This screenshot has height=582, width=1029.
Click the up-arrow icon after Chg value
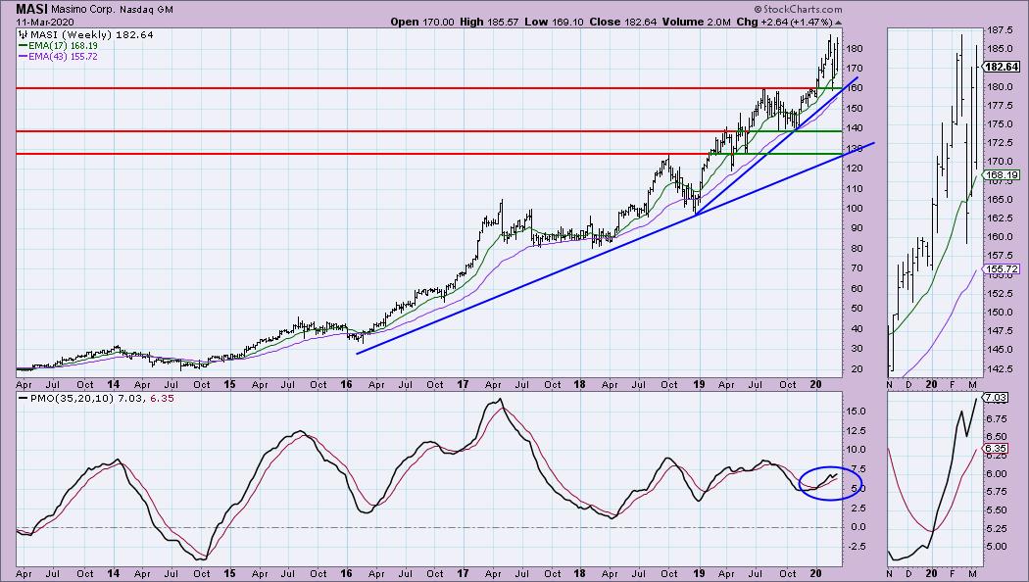point(838,23)
